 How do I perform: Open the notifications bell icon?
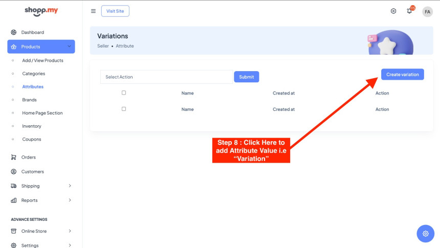[409, 11]
